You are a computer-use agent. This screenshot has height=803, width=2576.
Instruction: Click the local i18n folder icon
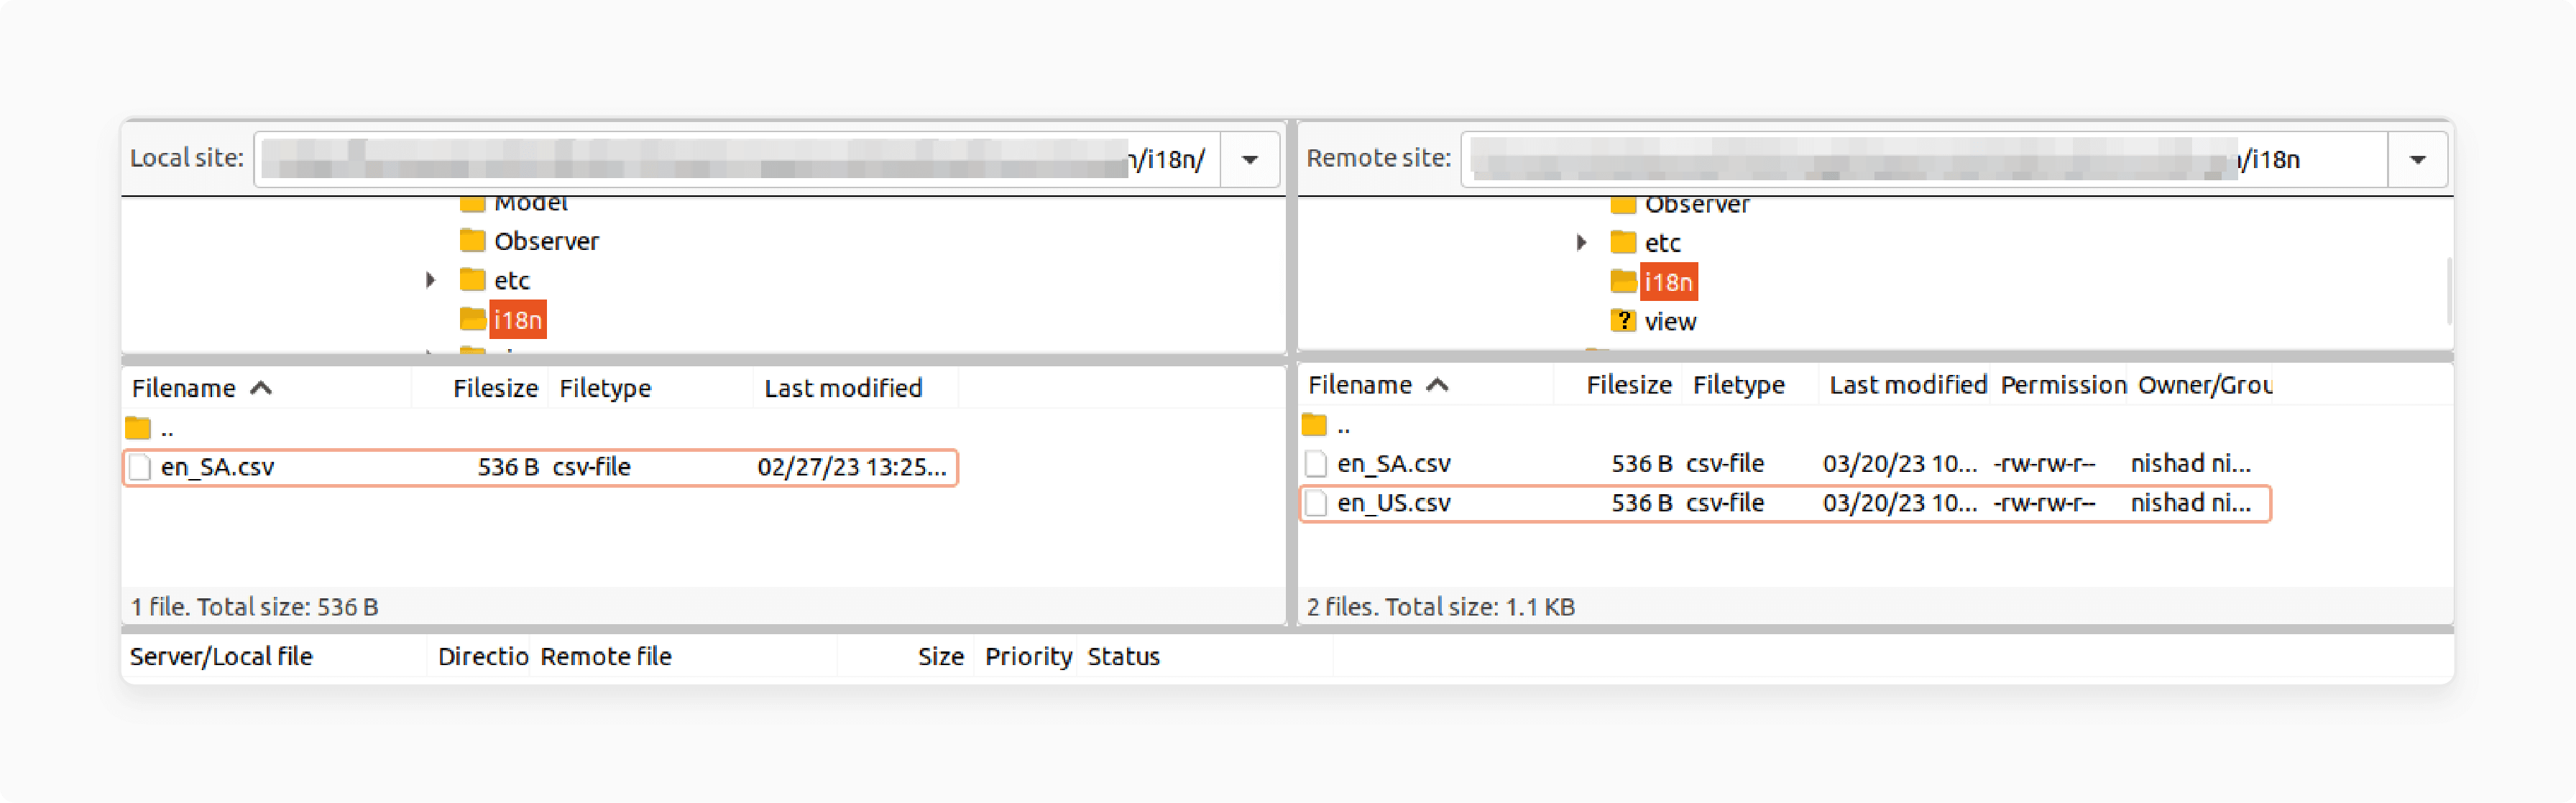[x=472, y=319]
